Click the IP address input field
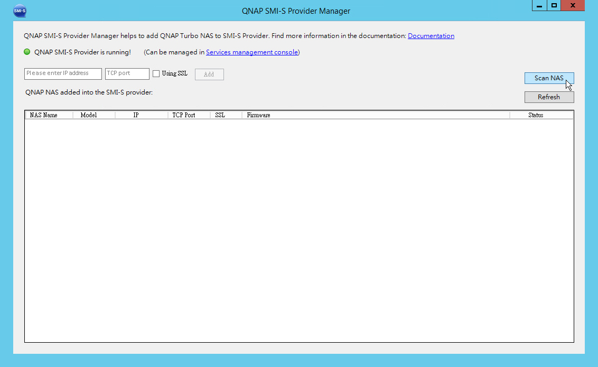 (x=63, y=73)
